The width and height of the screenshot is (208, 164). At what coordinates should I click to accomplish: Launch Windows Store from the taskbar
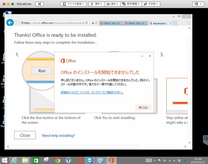click(x=36, y=161)
